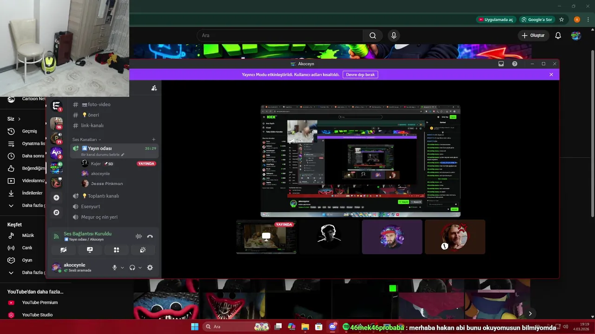Explore discoverable servers compass icon
Screen dimensions: 595x334
point(56,212)
